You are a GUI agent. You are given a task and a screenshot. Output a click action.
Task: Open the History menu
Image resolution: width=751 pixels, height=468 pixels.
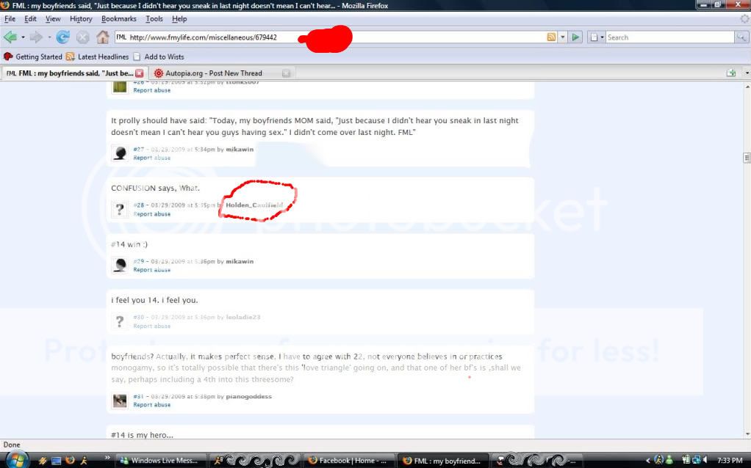(x=81, y=18)
